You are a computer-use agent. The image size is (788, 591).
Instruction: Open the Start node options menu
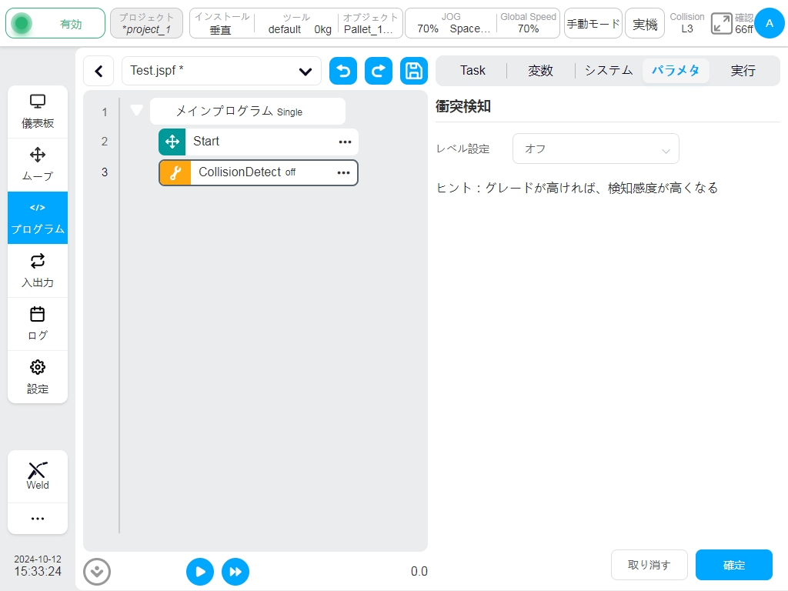coord(346,142)
